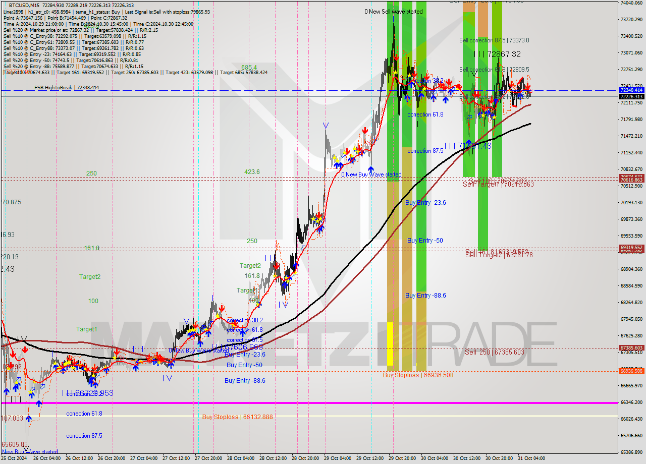Click 67625.280 on the price axis
This screenshot has width=646, height=464.
632,335
